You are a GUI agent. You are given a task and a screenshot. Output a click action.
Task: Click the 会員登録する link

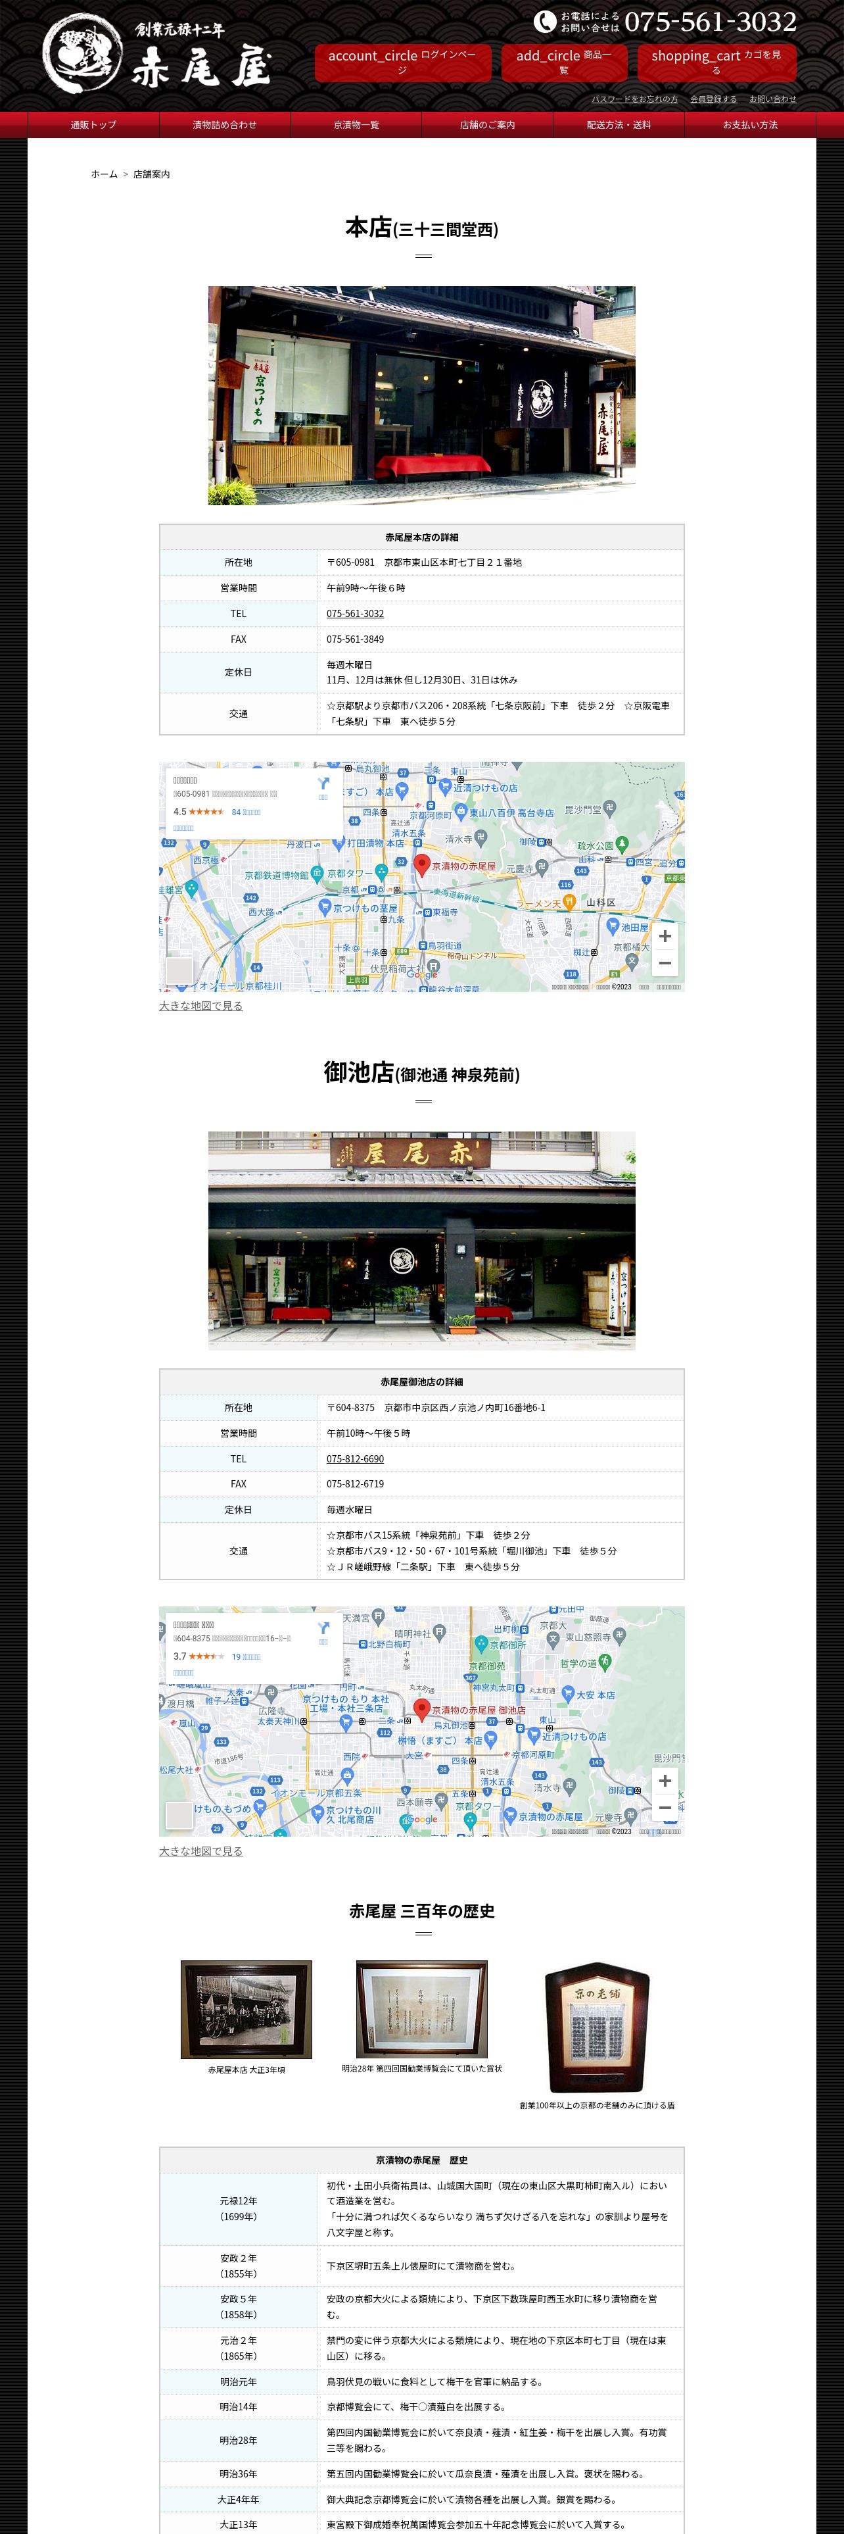tap(713, 99)
